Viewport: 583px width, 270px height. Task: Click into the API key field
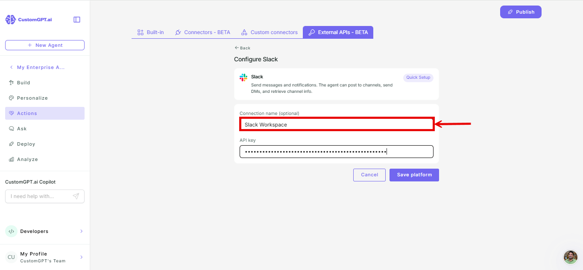tap(337, 152)
